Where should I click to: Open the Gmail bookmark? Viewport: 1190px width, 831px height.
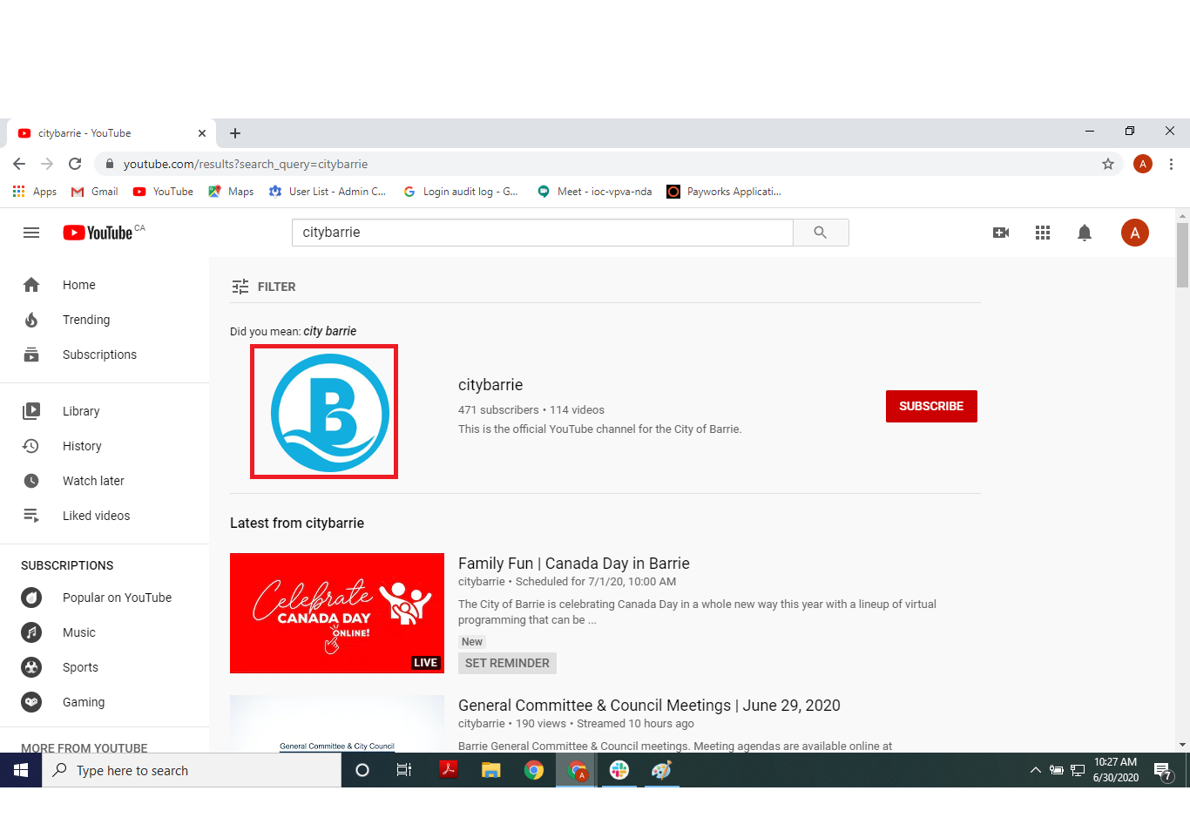[95, 192]
